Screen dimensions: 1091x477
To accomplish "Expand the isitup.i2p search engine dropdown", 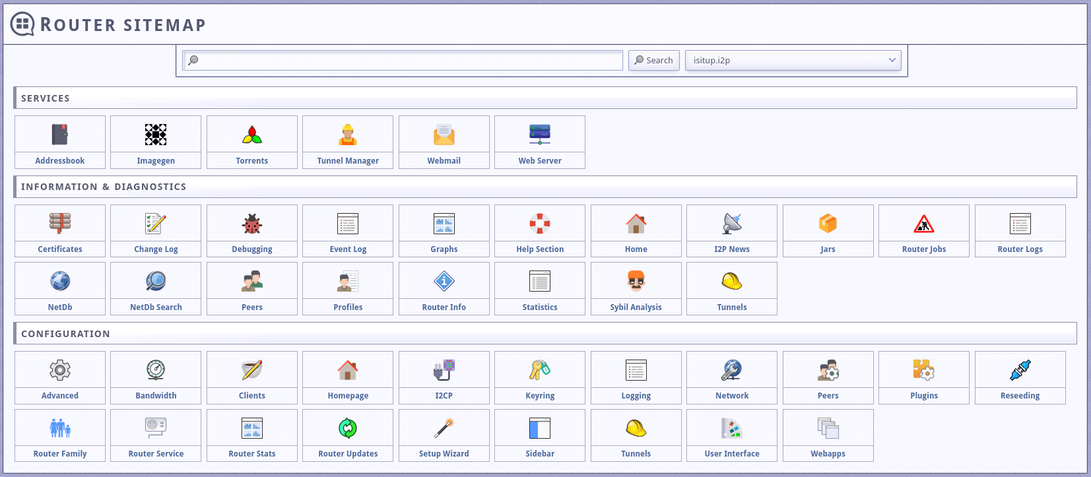I will pyautogui.click(x=793, y=60).
